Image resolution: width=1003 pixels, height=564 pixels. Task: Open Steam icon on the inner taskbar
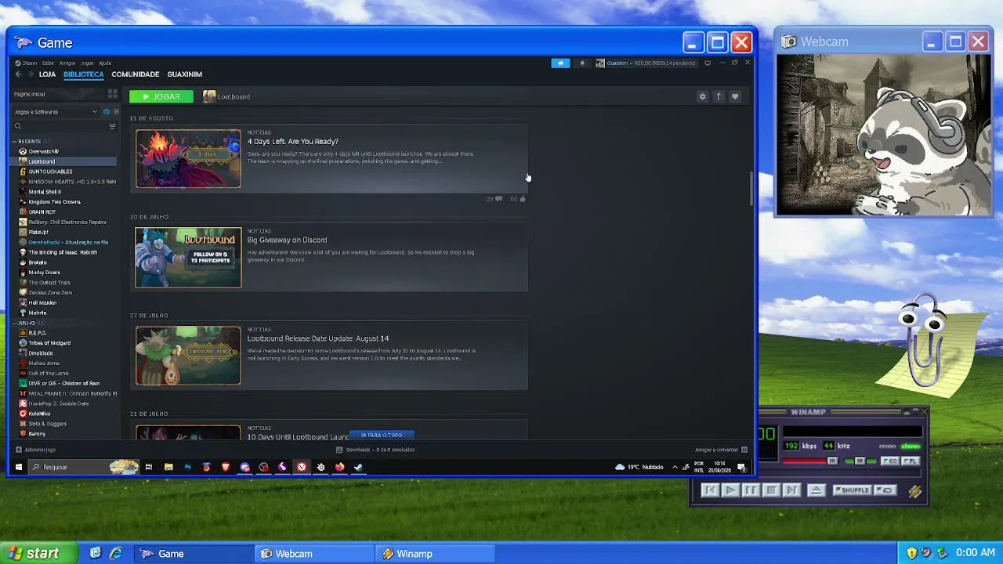[358, 467]
